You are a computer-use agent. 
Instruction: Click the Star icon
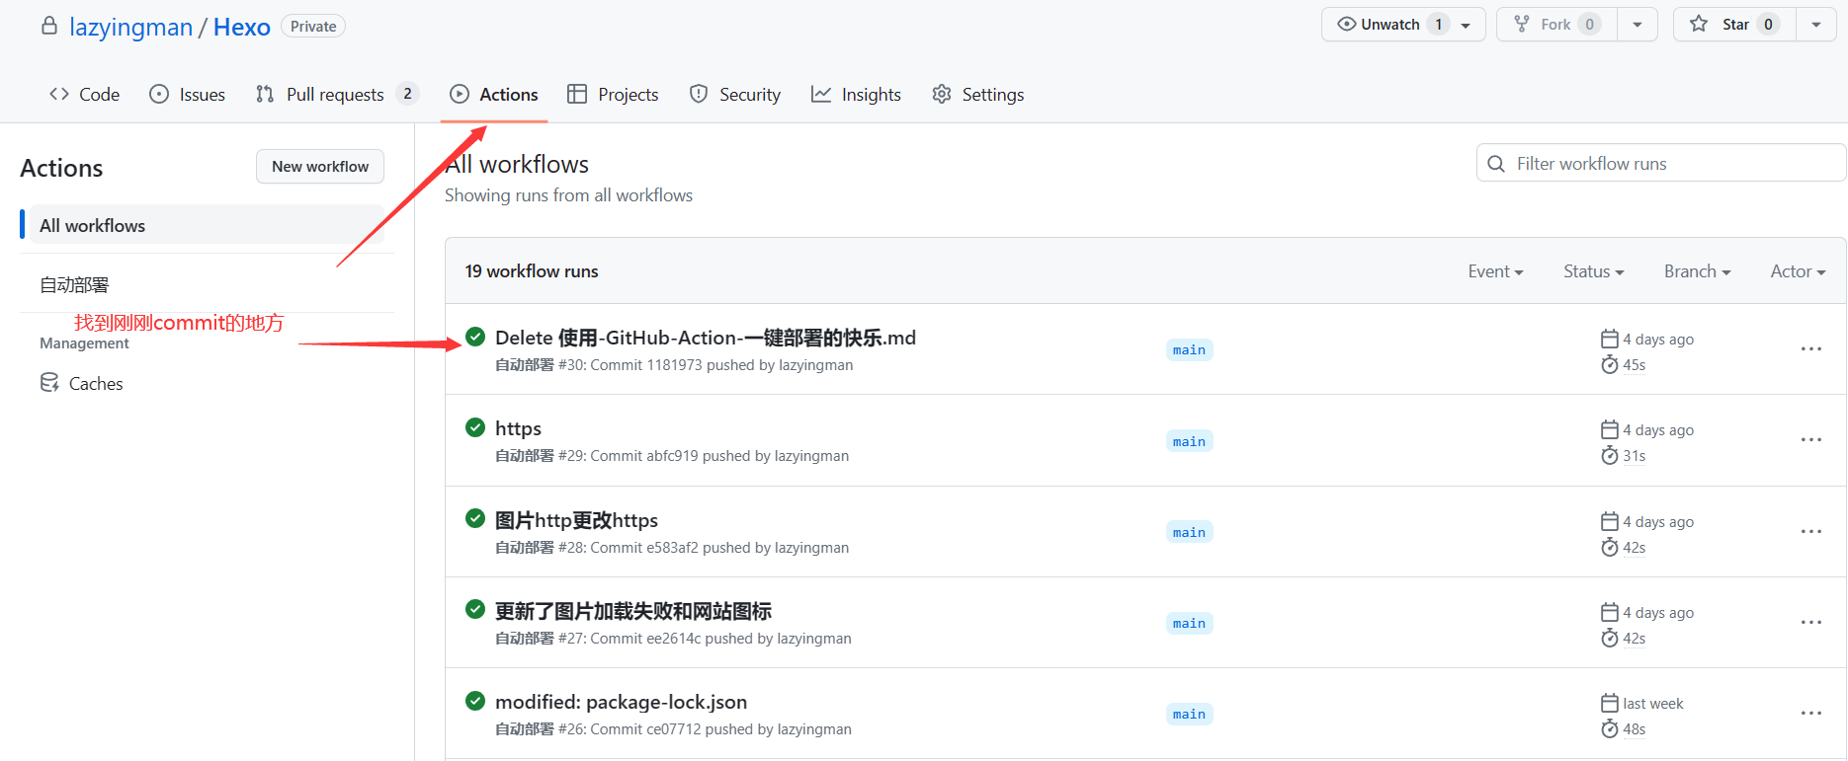(x=1699, y=24)
